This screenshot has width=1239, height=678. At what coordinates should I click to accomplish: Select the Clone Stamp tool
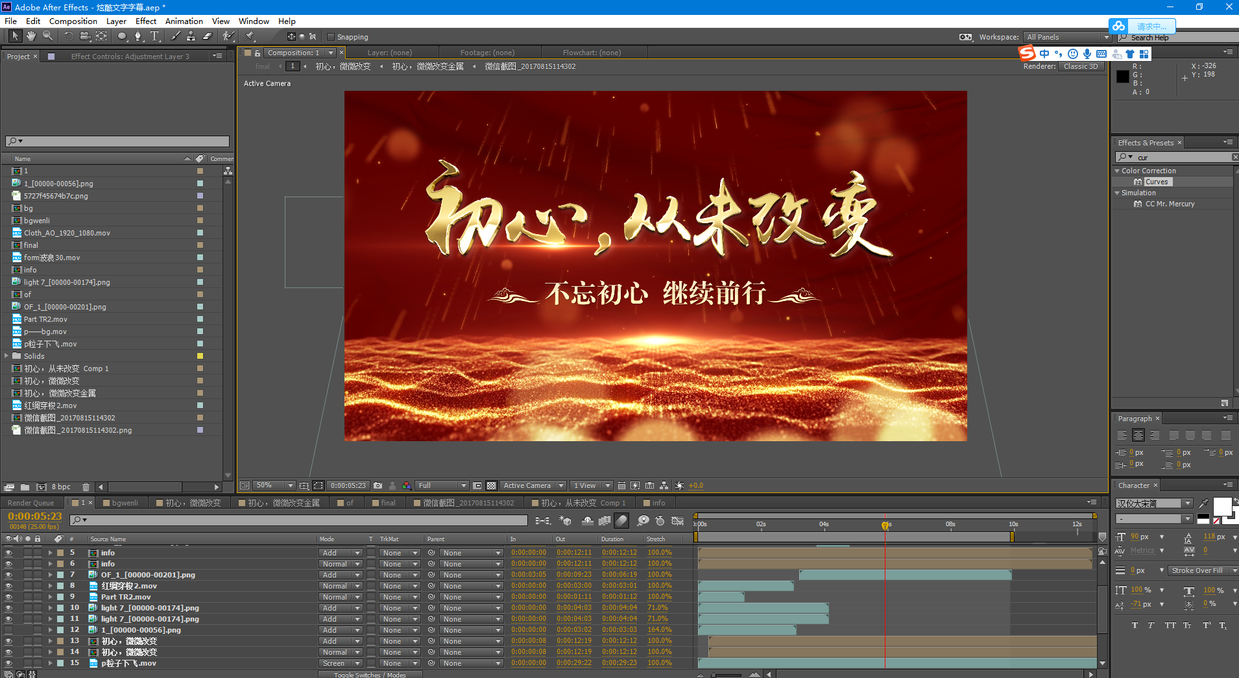pyautogui.click(x=191, y=36)
